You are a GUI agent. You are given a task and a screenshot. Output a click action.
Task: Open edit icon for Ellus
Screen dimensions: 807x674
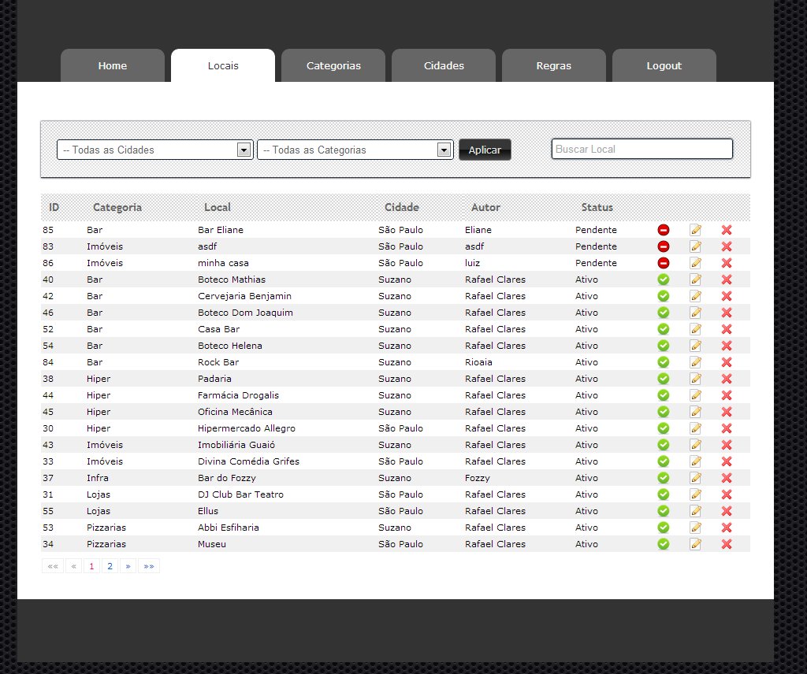pos(695,510)
